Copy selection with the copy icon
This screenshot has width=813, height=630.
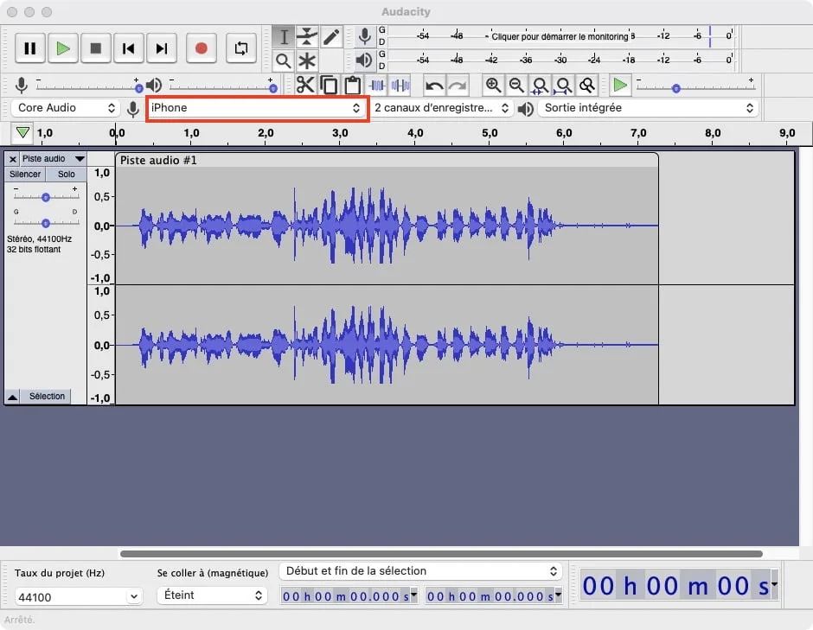[329, 85]
